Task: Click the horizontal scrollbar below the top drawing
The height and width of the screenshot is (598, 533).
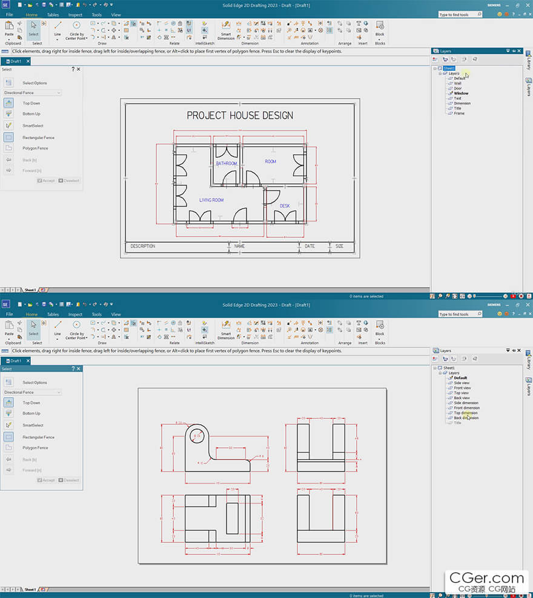Action: 239,290
